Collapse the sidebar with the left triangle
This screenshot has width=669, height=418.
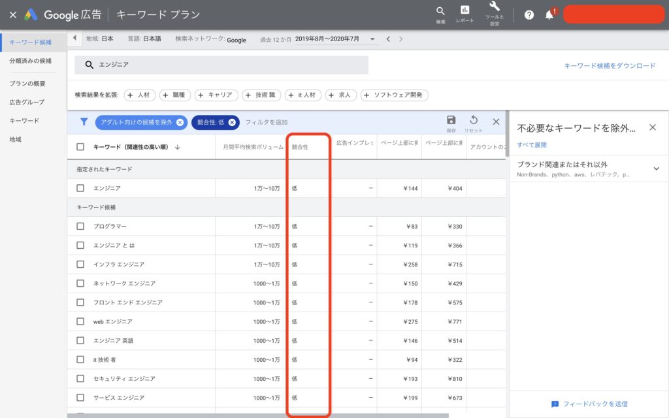[74, 38]
